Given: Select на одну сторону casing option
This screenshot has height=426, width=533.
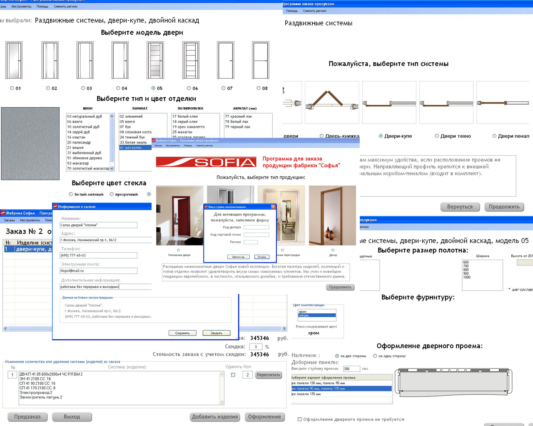Looking at the screenshot, I should 375,356.
